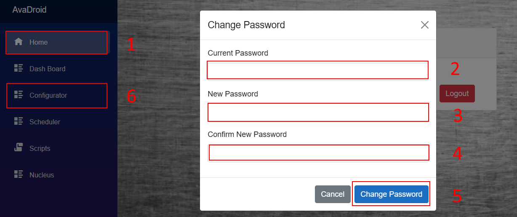
Task: Go to Dash Board page
Action: [47, 69]
